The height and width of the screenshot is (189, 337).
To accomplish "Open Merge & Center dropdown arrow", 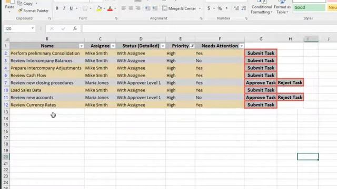I will (x=200, y=8).
